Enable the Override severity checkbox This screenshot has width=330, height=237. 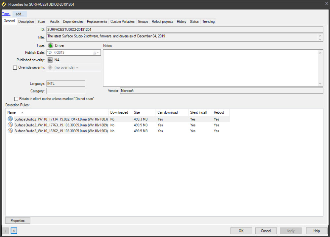15,67
